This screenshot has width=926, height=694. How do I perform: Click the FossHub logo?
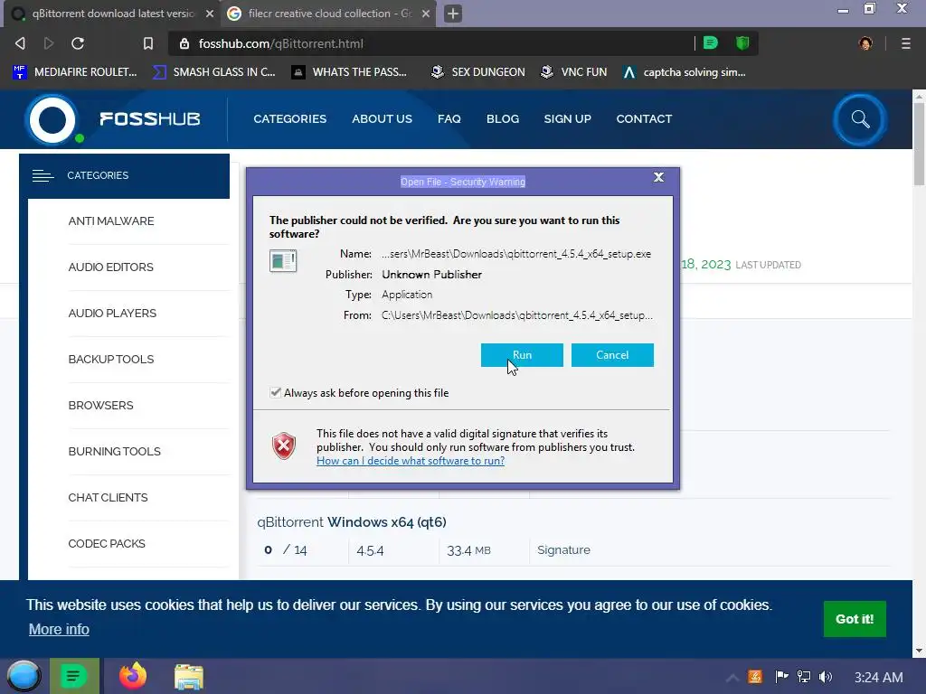113,119
